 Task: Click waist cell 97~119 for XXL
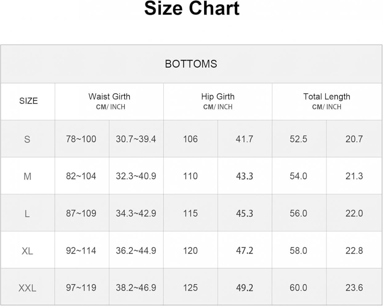(82, 287)
